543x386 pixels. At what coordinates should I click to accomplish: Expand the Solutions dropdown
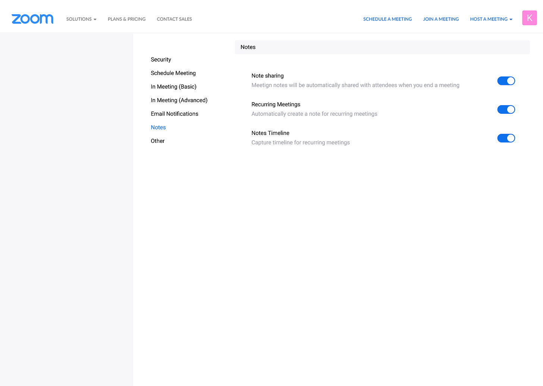tap(81, 19)
